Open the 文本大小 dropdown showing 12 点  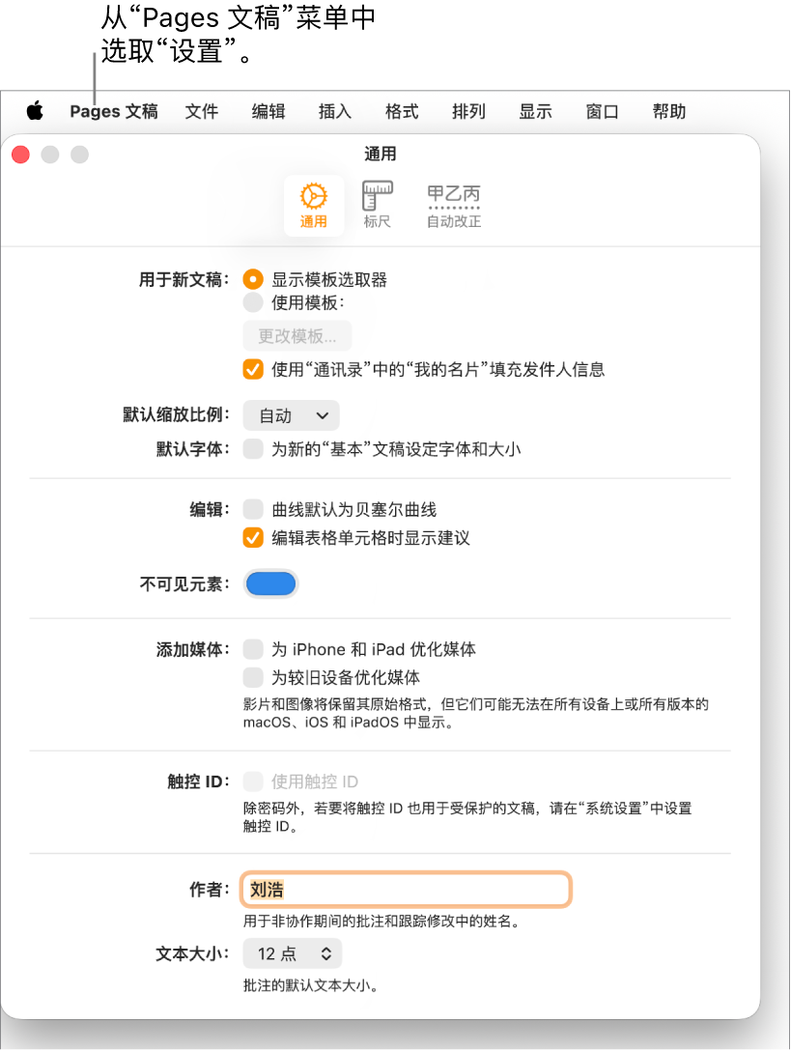(x=292, y=953)
